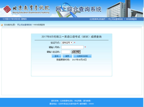The image size is (144, 107).
Task: Open 往期有效成绩 button
Action: (x=82, y=56)
